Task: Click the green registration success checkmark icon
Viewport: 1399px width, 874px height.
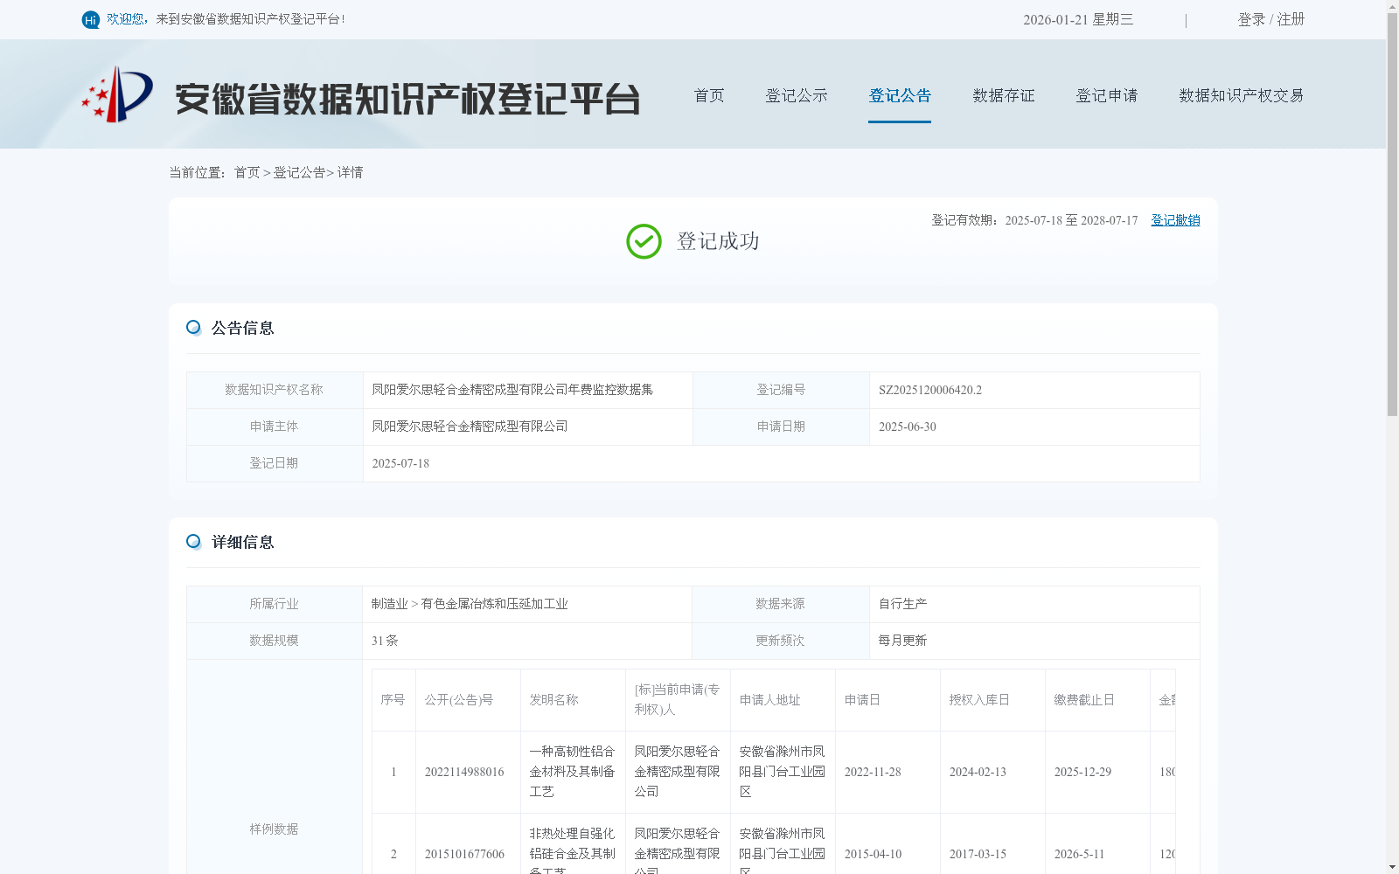Action: 644,241
